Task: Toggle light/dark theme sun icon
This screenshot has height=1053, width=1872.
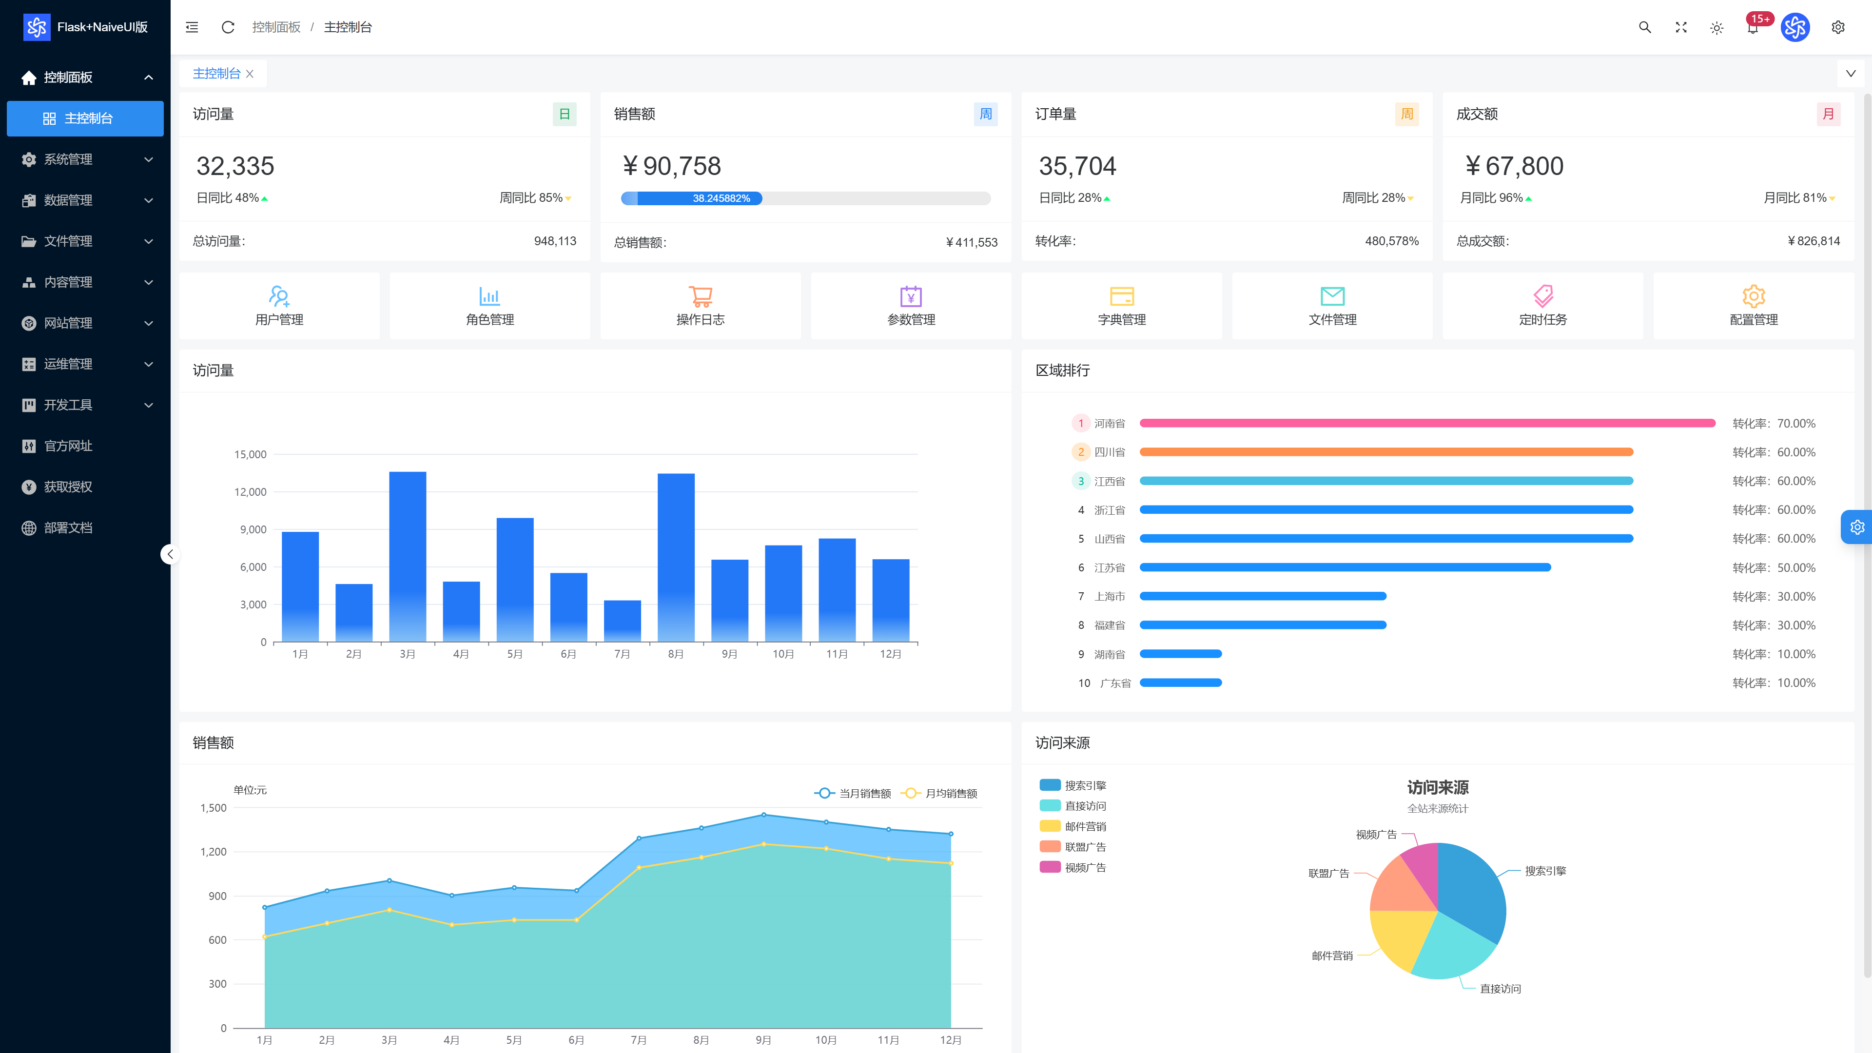Action: [1716, 28]
